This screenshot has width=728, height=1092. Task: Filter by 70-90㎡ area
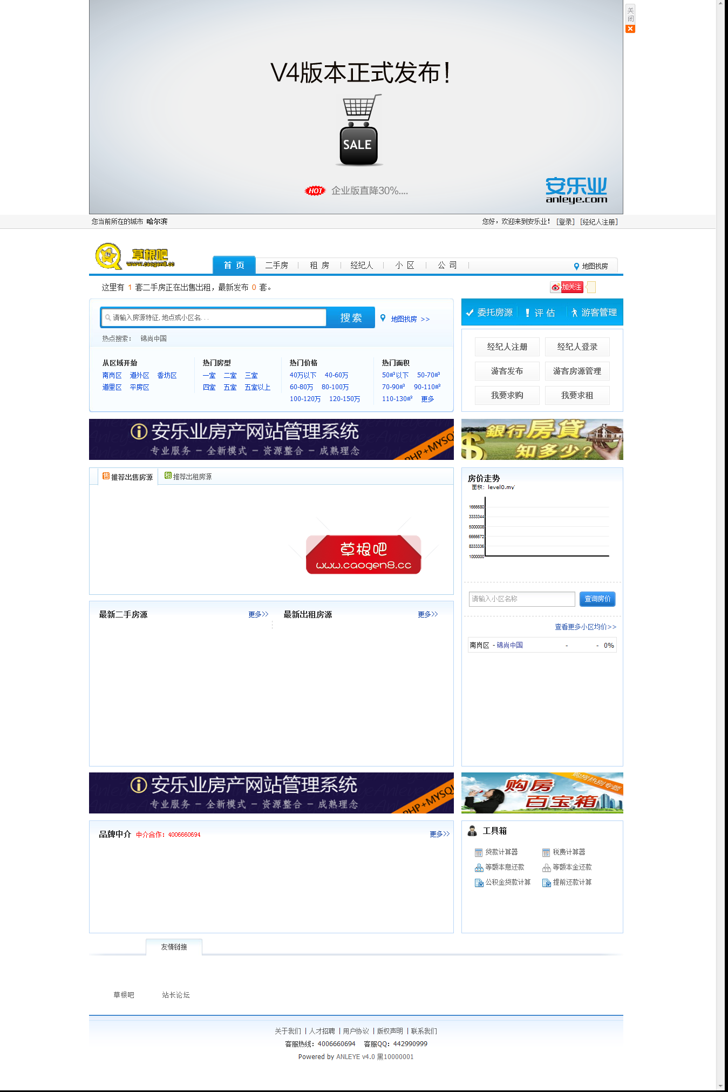click(393, 387)
